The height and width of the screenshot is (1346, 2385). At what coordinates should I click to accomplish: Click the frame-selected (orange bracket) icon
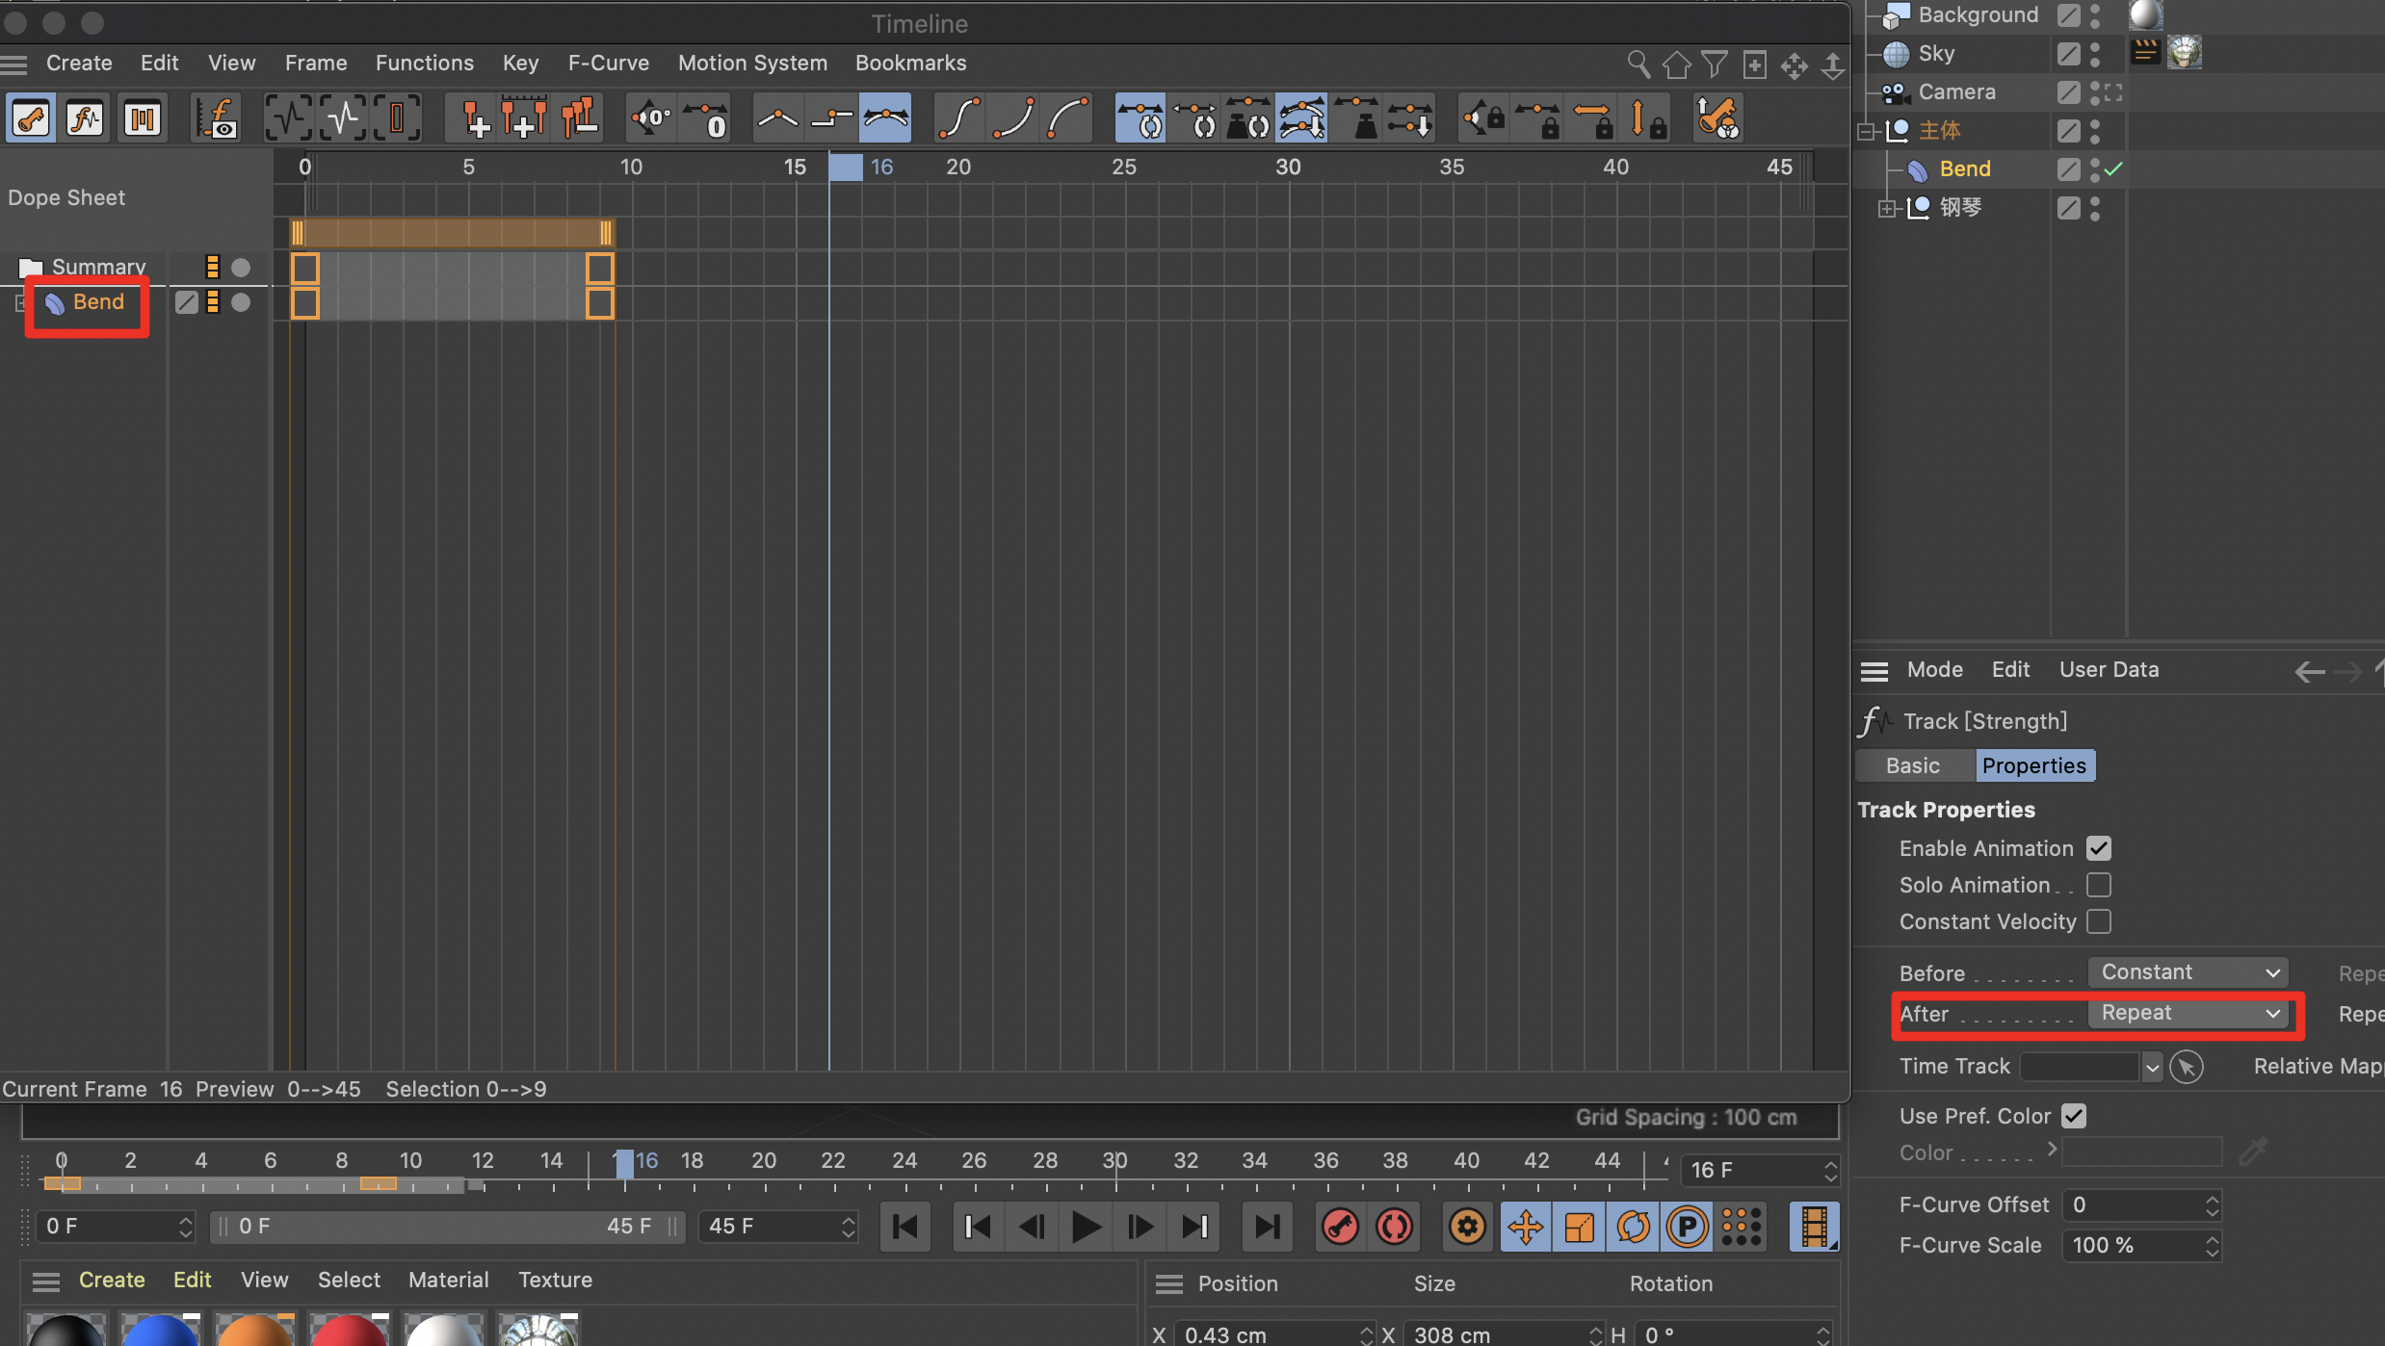click(x=397, y=118)
